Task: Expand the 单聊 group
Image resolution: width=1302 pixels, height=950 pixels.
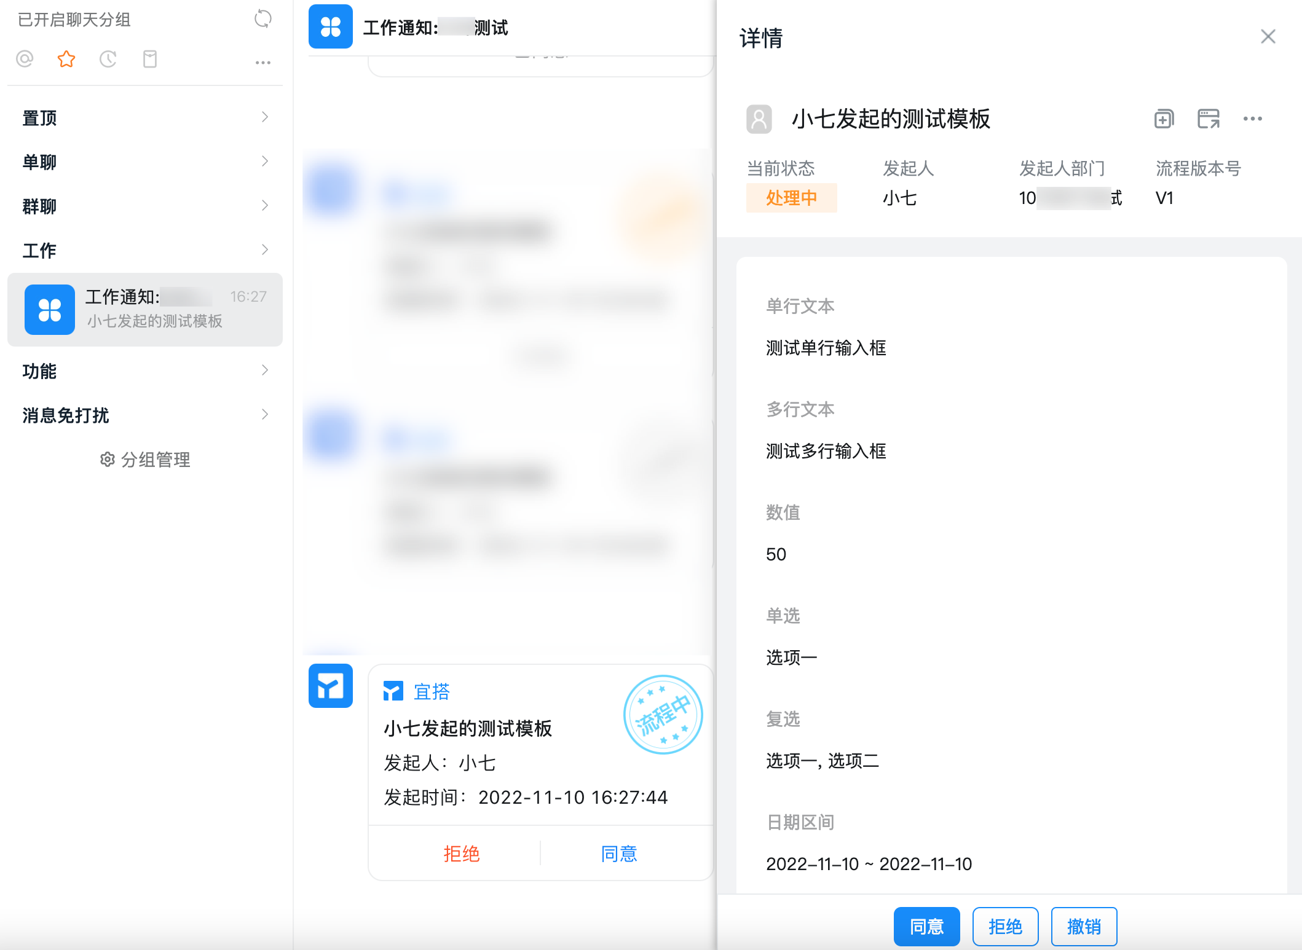Action: pyautogui.click(x=144, y=162)
